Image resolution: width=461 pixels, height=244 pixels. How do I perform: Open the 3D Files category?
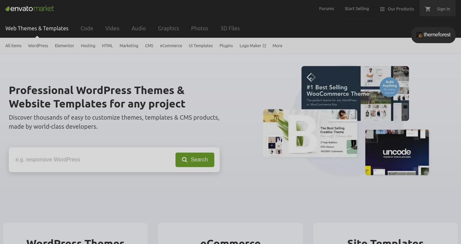(x=230, y=28)
